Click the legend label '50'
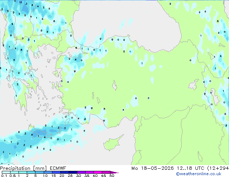Screen dimensions: 229x177 point(112,176)
